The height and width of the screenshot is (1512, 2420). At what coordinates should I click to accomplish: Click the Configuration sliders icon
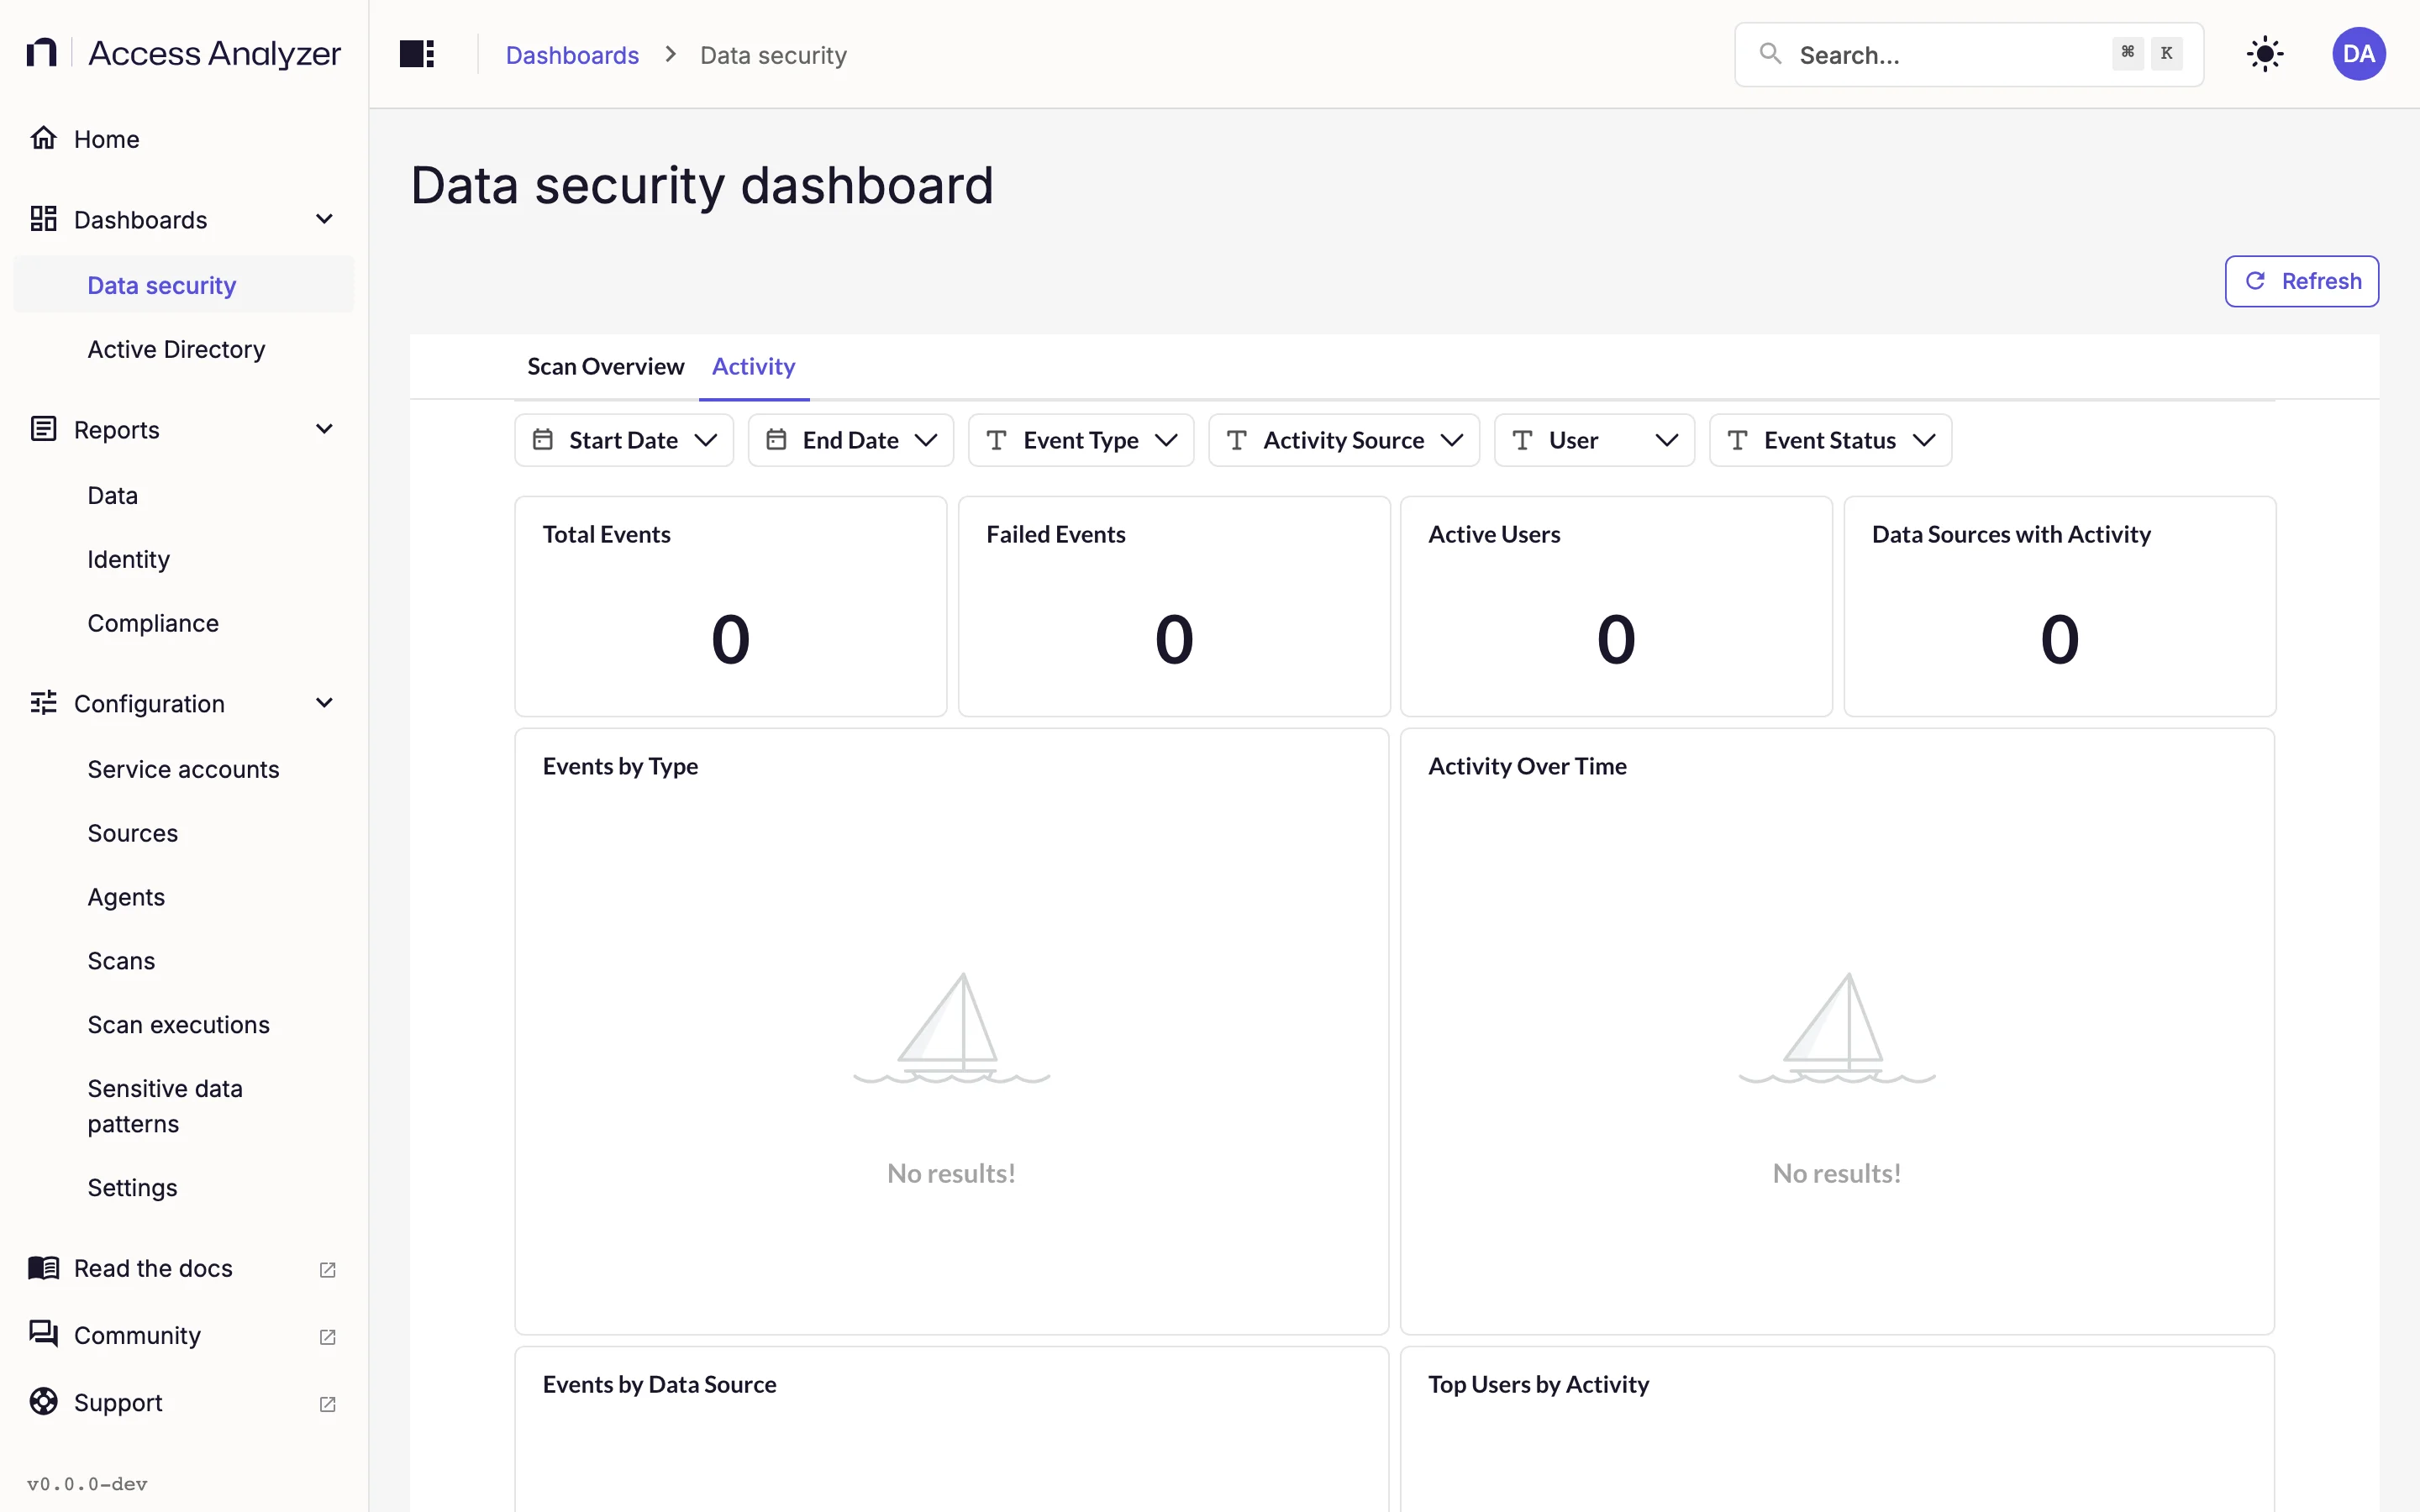pyautogui.click(x=43, y=703)
